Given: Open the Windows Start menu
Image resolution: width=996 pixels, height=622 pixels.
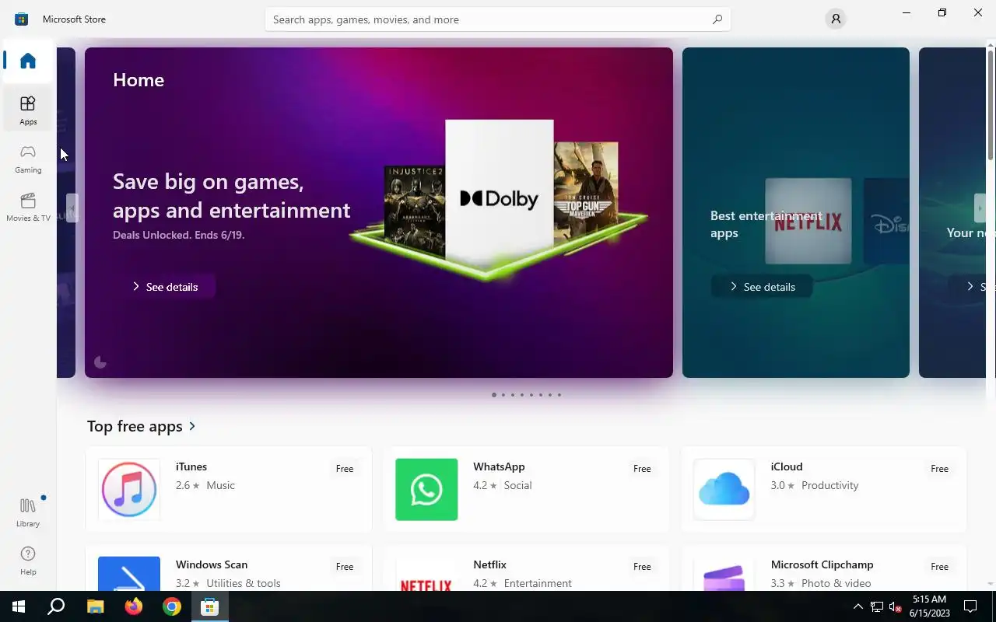Looking at the screenshot, I should click(19, 606).
